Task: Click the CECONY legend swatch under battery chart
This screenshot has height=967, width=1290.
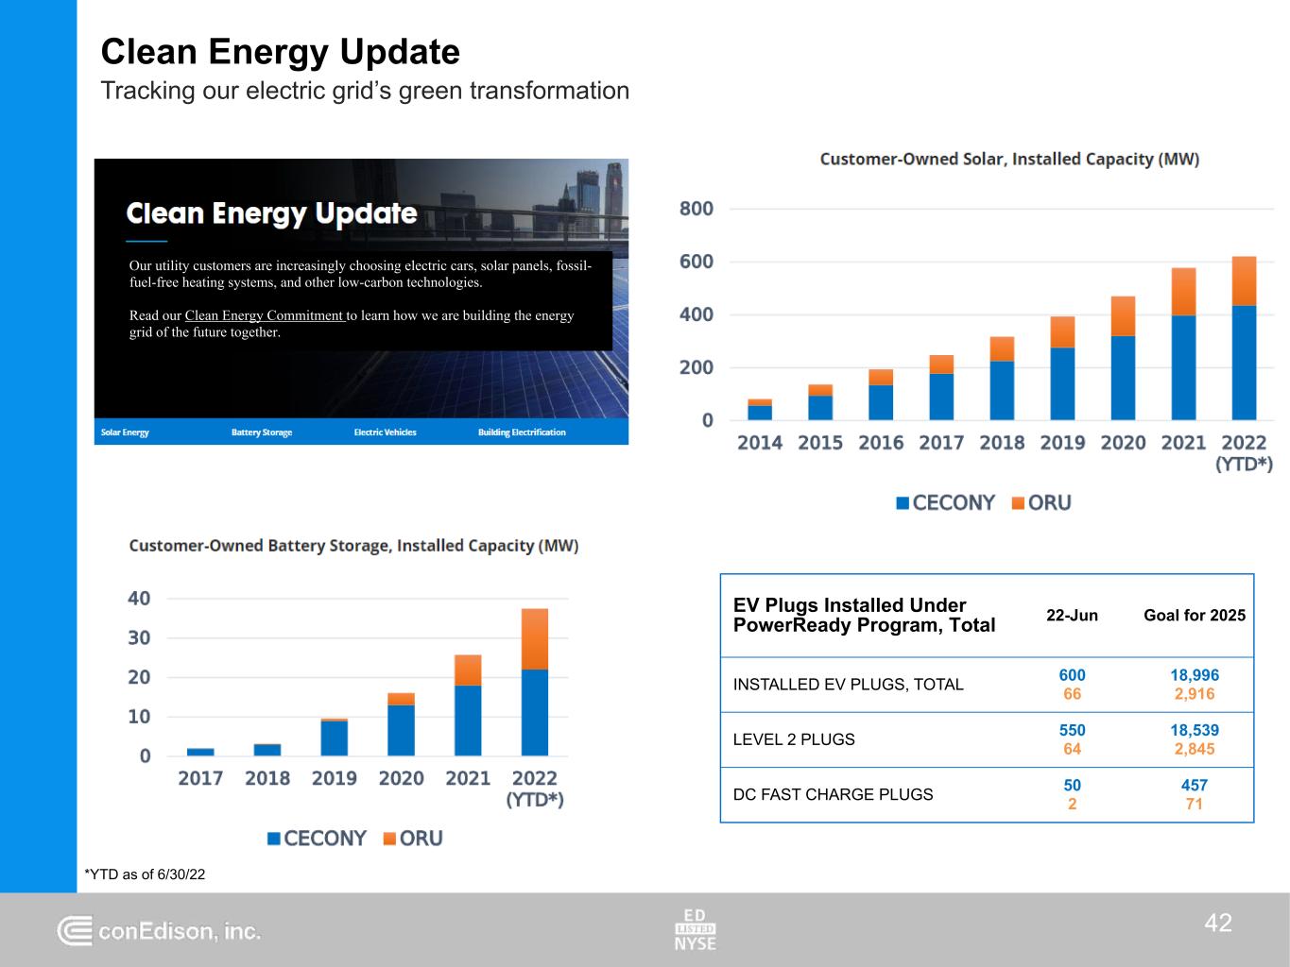Action: pos(274,839)
